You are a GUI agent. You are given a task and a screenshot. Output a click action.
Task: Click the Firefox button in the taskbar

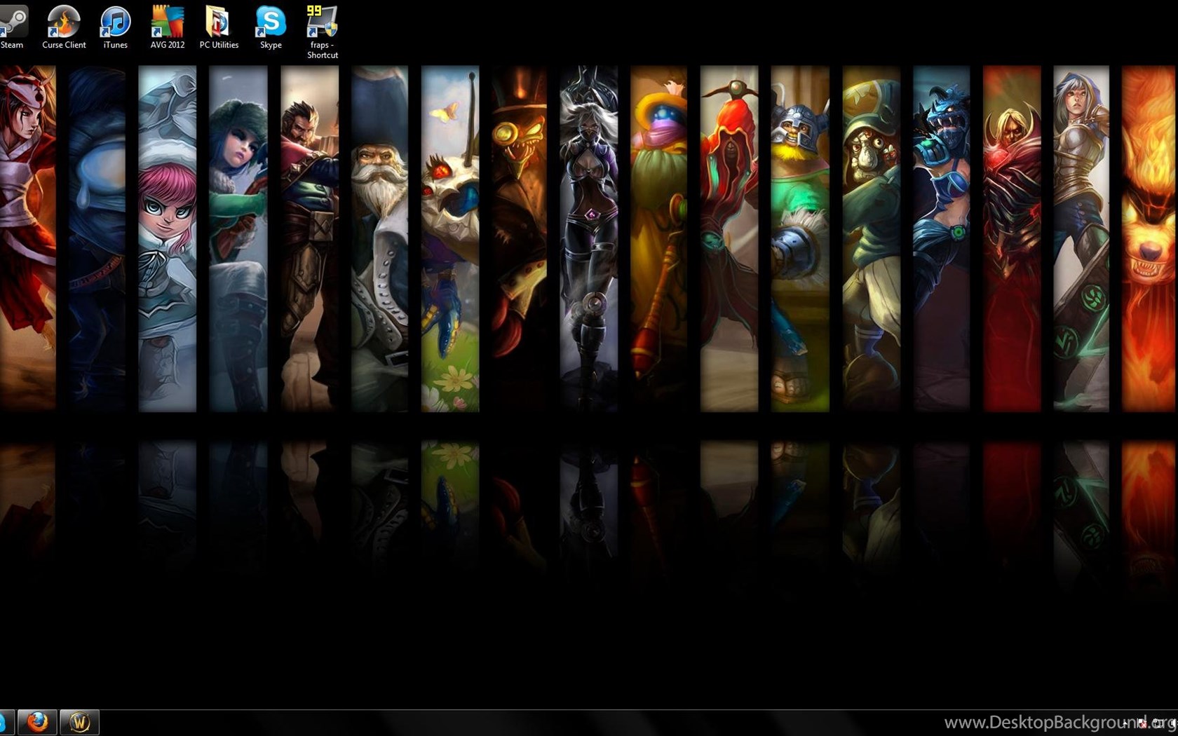pyautogui.click(x=37, y=722)
